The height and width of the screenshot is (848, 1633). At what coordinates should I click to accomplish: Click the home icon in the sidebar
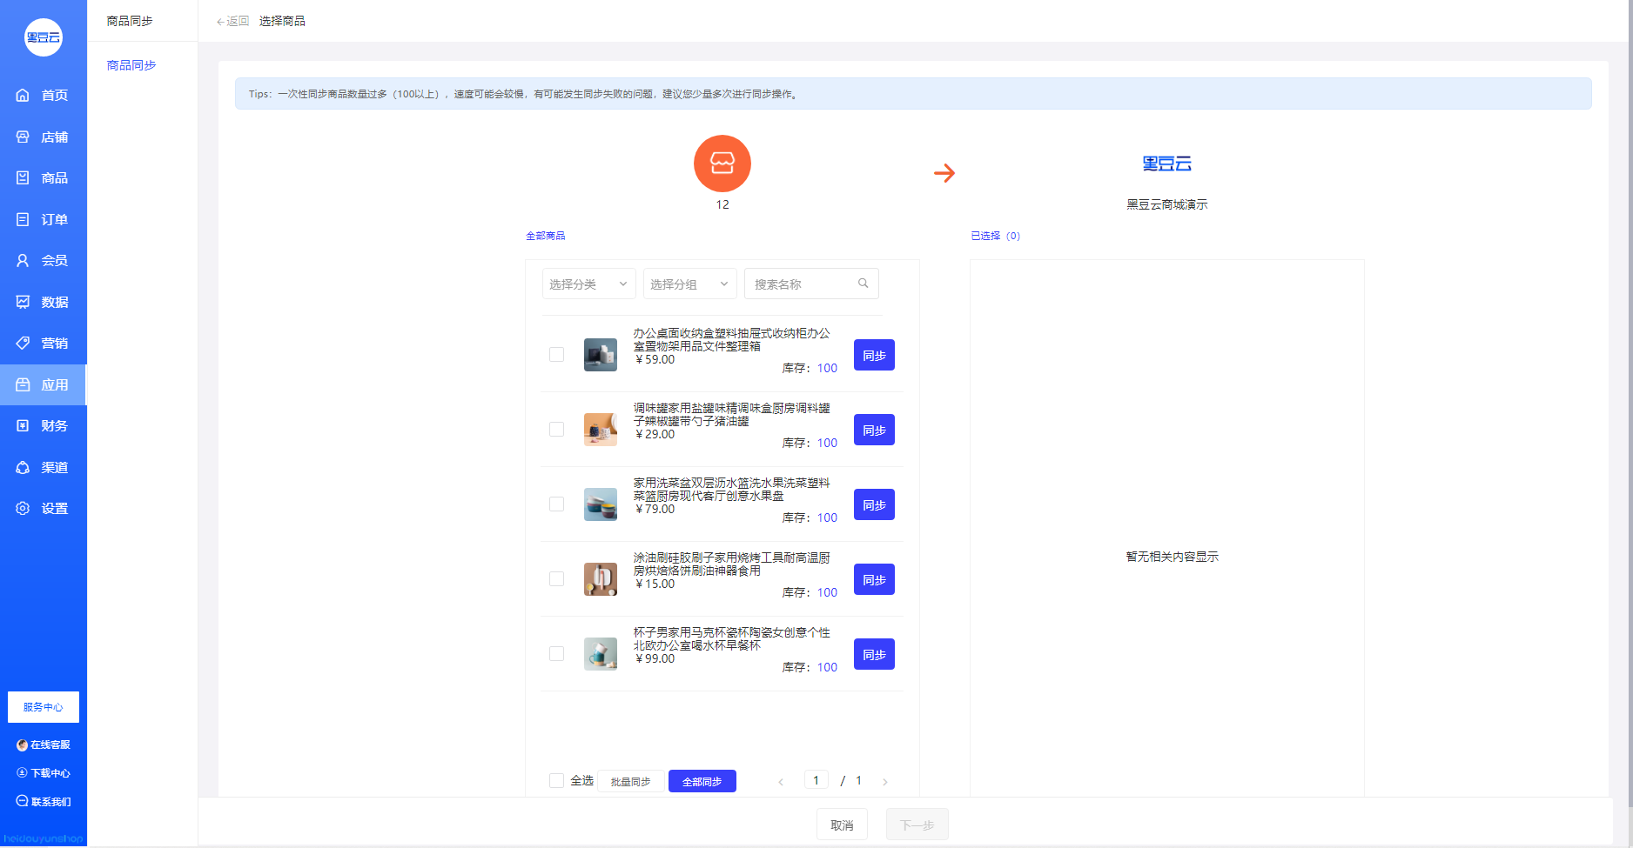click(23, 96)
